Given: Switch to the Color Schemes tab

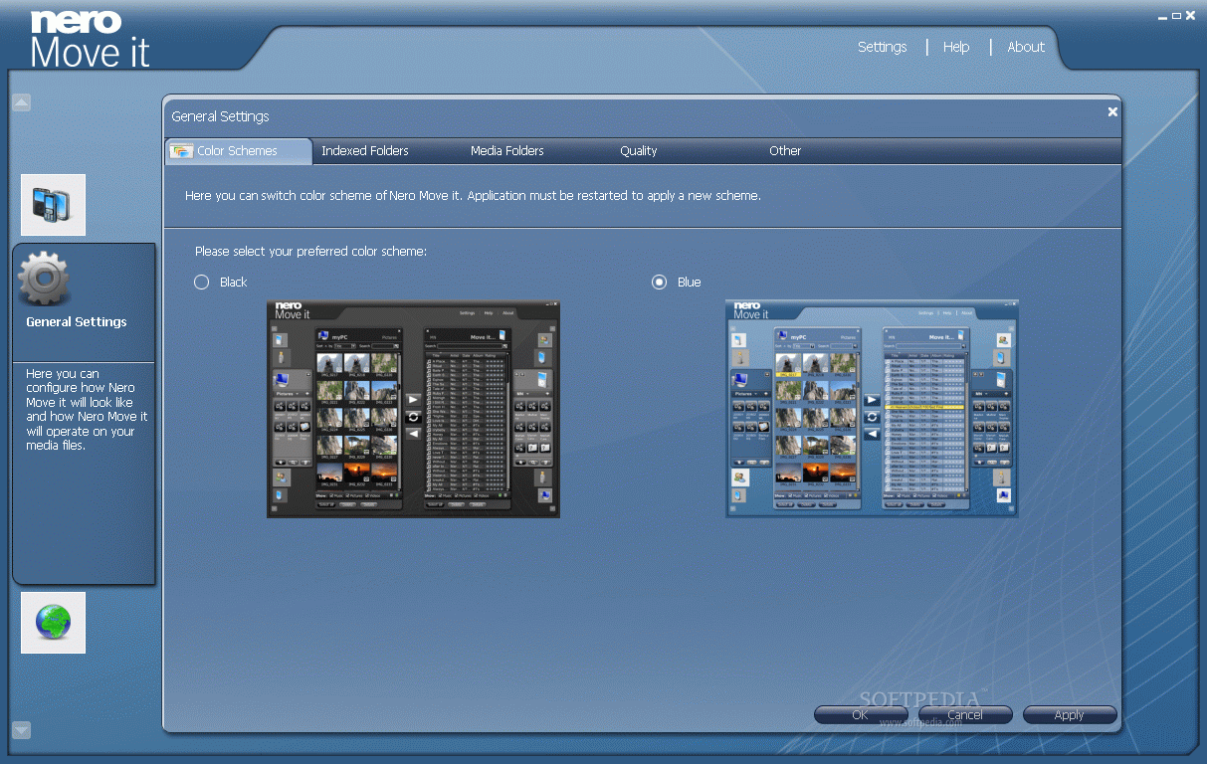Looking at the screenshot, I should point(239,151).
